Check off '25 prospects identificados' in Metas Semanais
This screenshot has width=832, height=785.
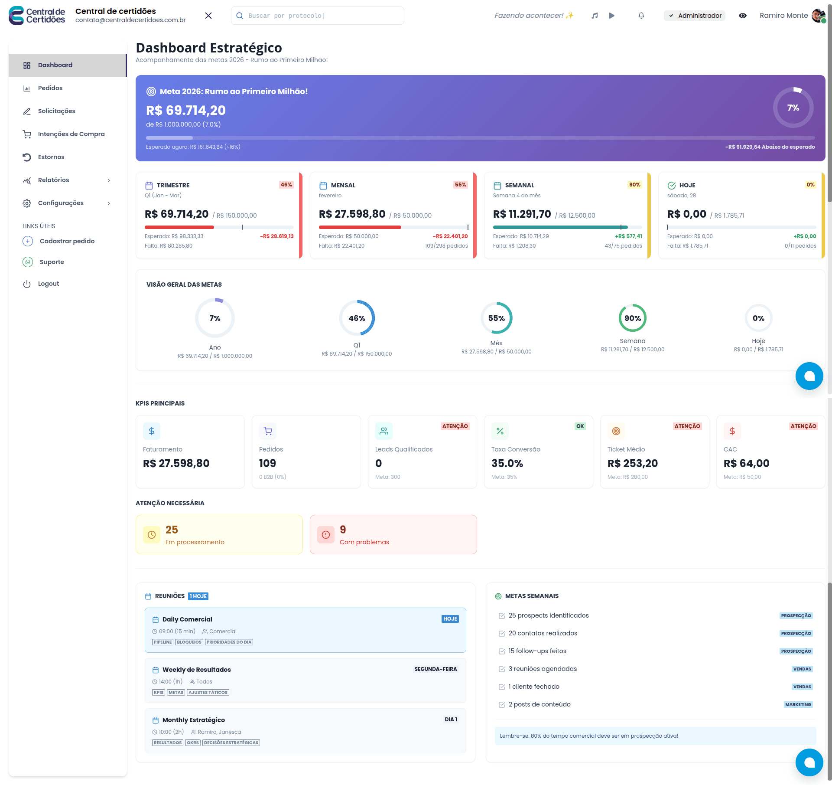point(502,615)
